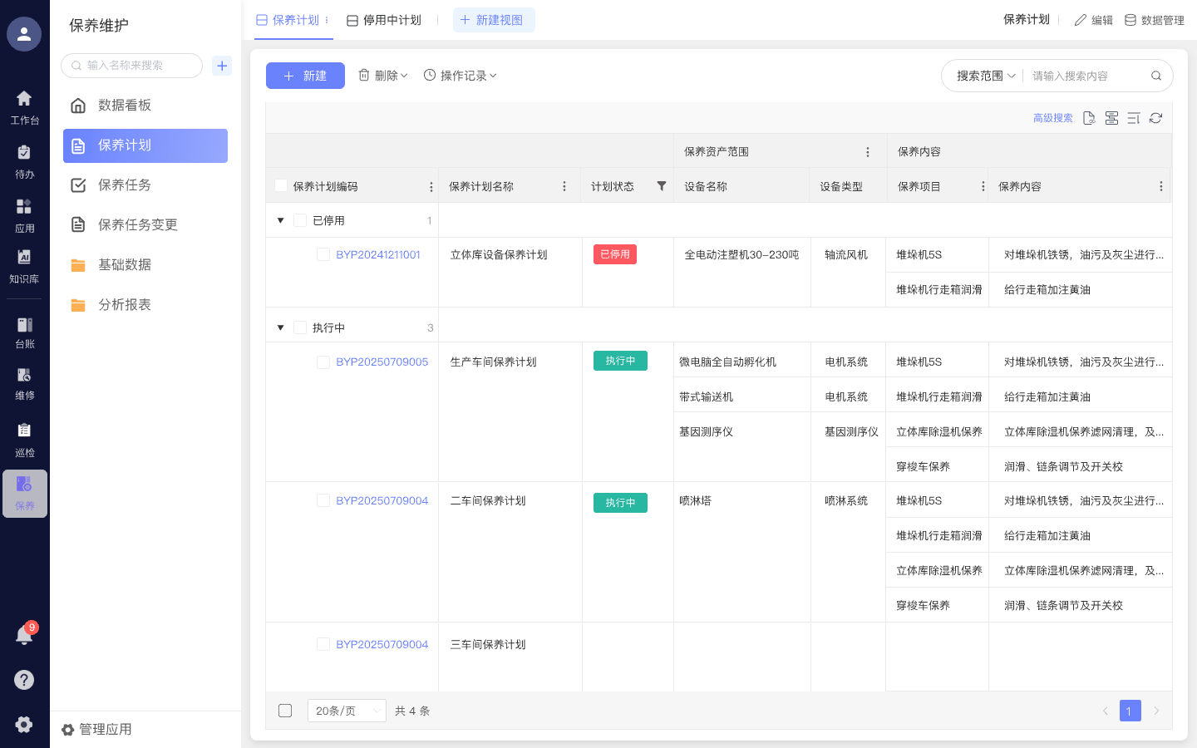Select the checkbox for BYP20241211001
Viewport: 1197px width, 748px height.
(x=323, y=255)
